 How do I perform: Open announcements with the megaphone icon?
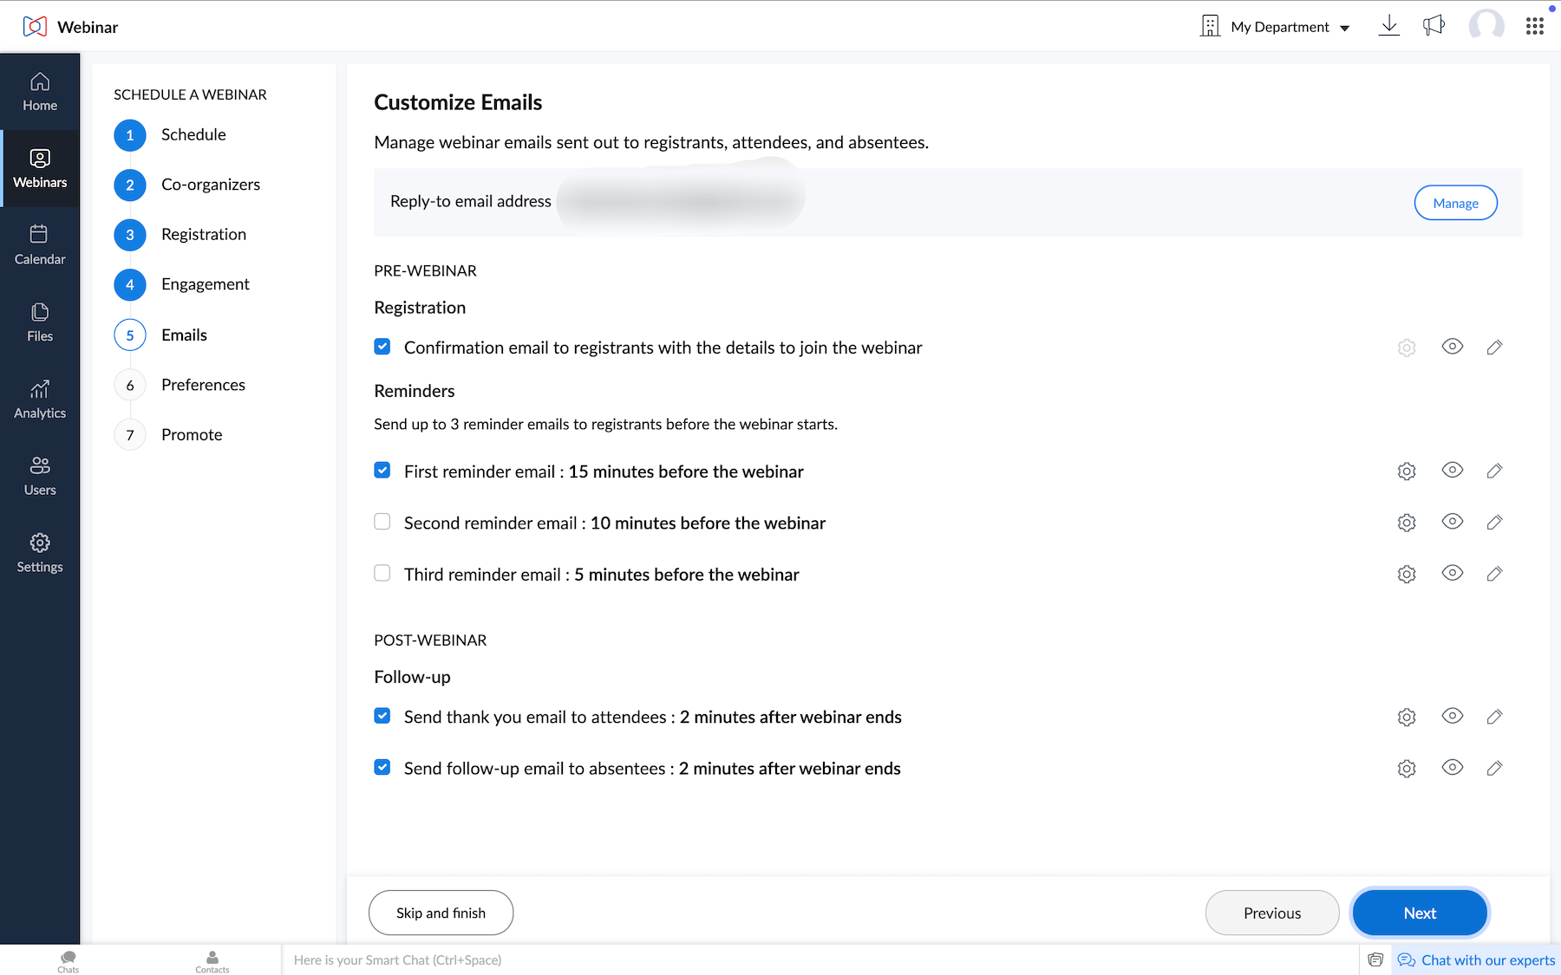tap(1434, 26)
